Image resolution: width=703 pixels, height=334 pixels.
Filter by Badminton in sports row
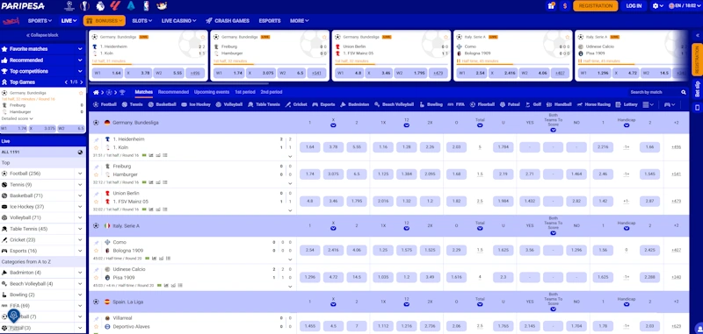coord(355,104)
